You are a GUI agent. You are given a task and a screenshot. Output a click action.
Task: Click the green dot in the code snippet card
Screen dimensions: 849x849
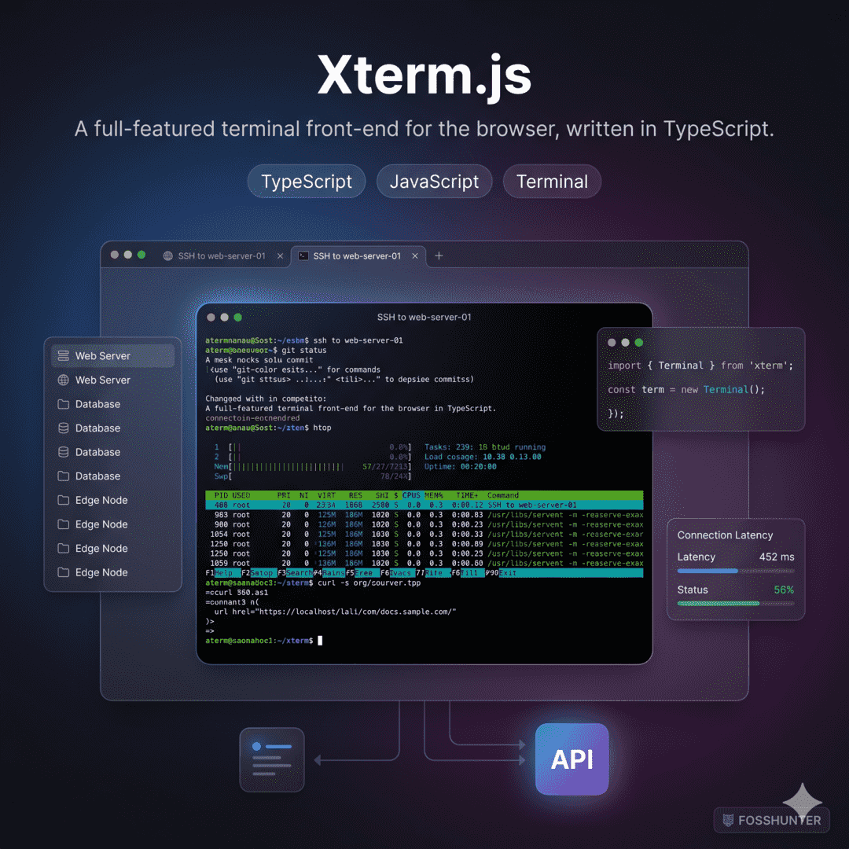click(639, 343)
